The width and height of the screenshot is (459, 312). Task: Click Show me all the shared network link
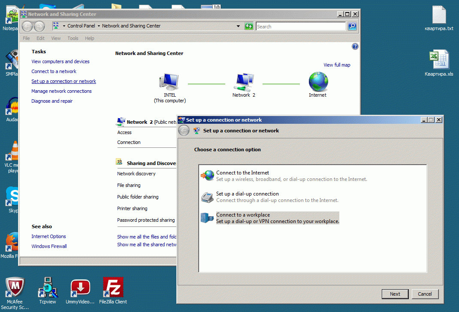pyautogui.click(x=147, y=245)
